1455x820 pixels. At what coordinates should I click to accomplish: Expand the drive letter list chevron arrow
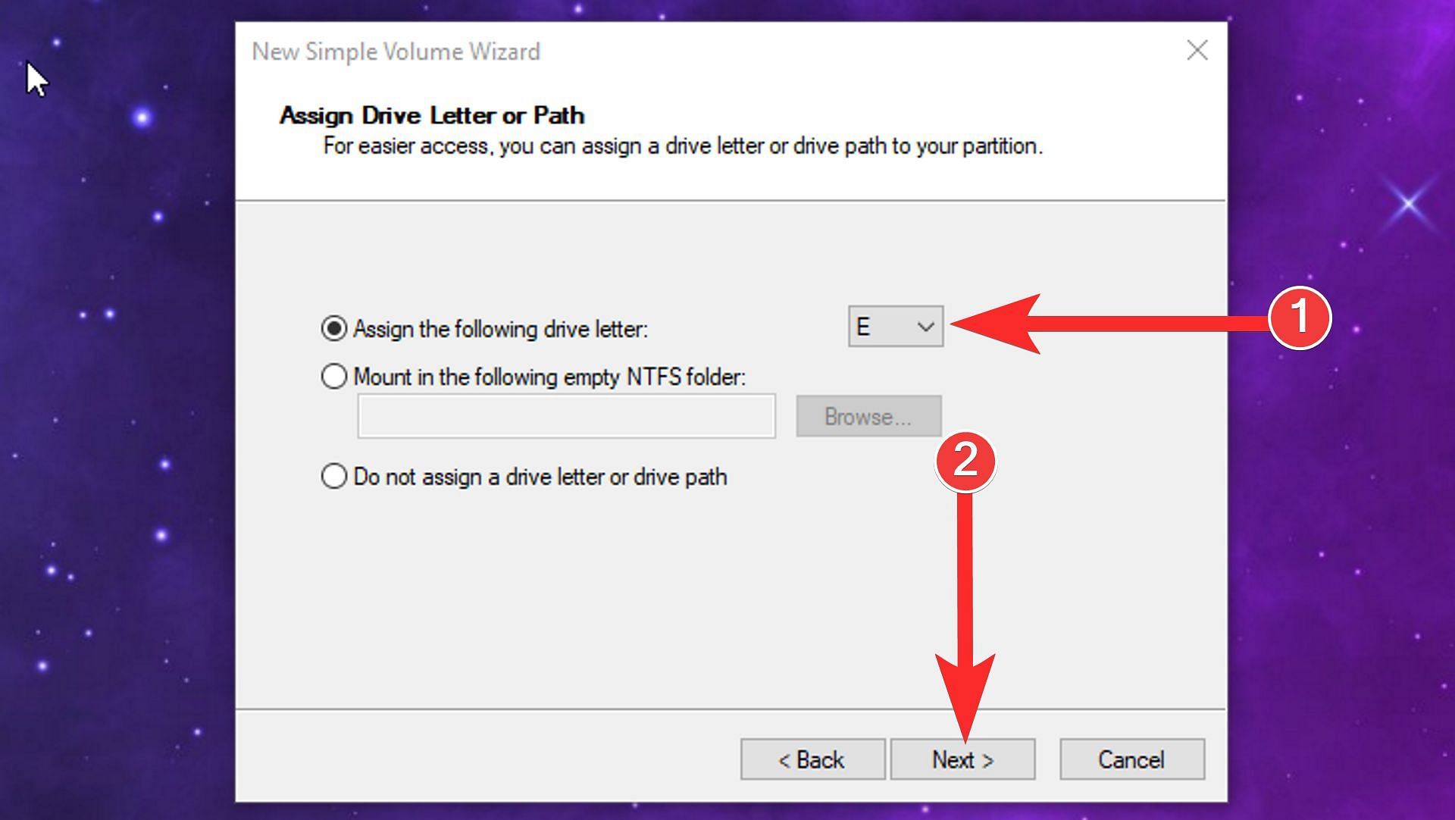925,327
